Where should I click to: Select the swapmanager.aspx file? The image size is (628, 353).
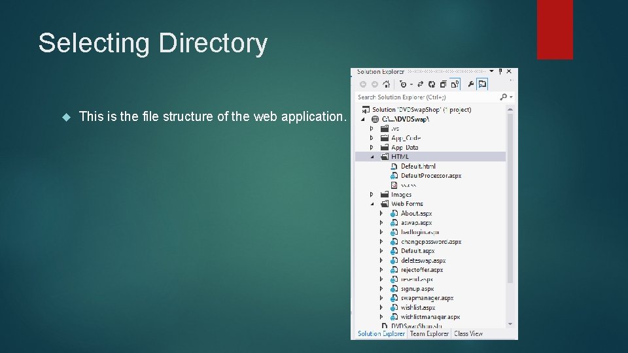click(x=427, y=298)
